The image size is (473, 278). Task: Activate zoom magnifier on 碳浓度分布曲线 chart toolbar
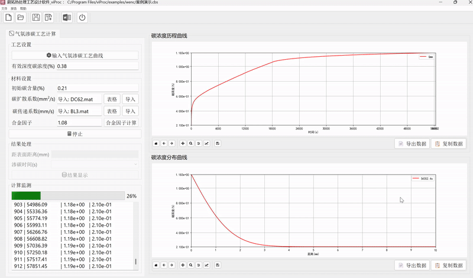(190, 266)
